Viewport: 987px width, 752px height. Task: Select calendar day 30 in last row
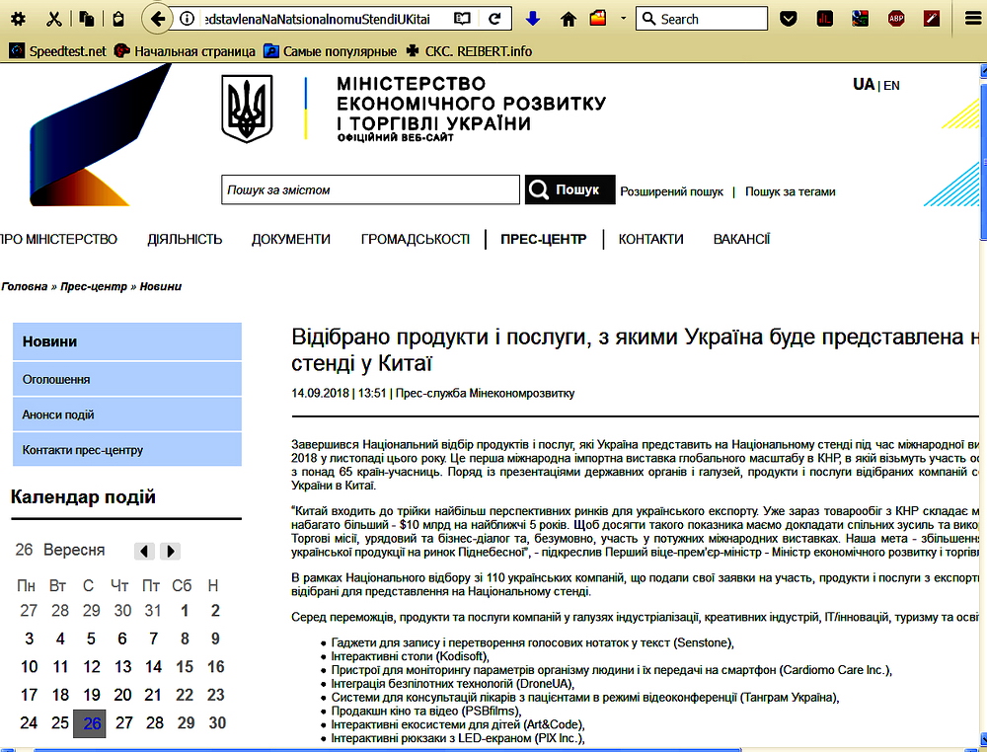pyautogui.click(x=217, y=723)
